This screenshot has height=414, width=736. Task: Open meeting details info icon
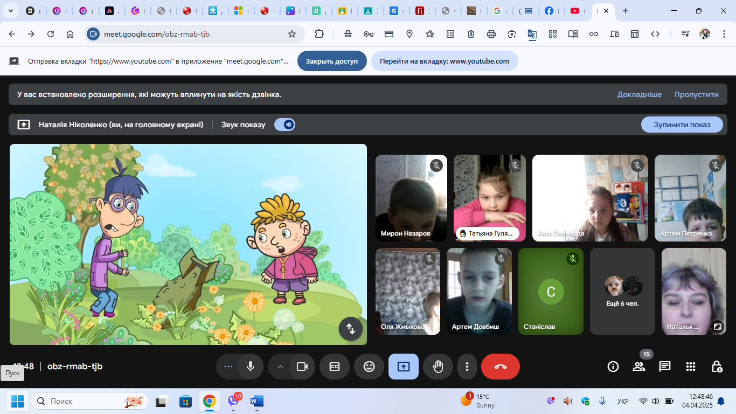613,367
